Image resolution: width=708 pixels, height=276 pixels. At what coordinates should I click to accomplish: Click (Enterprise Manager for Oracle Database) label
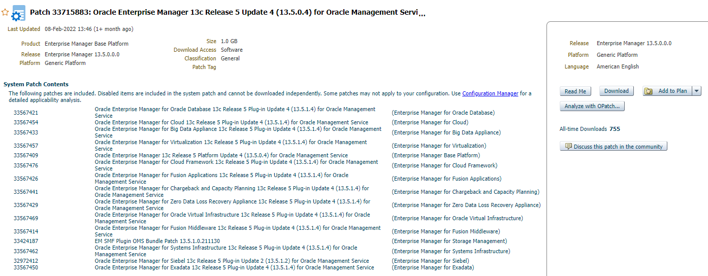click(443, 113)
